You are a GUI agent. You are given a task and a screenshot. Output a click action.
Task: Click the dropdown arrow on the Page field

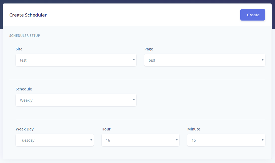coord(262,60)
